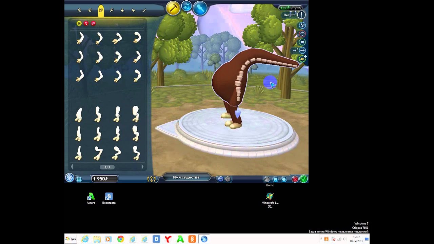Image resolution: width=434 pixels, height=244 pixels.
Task: Select the rightmost red parts-set filter icon
Action: pyautogui.click(x=93, y=23)
